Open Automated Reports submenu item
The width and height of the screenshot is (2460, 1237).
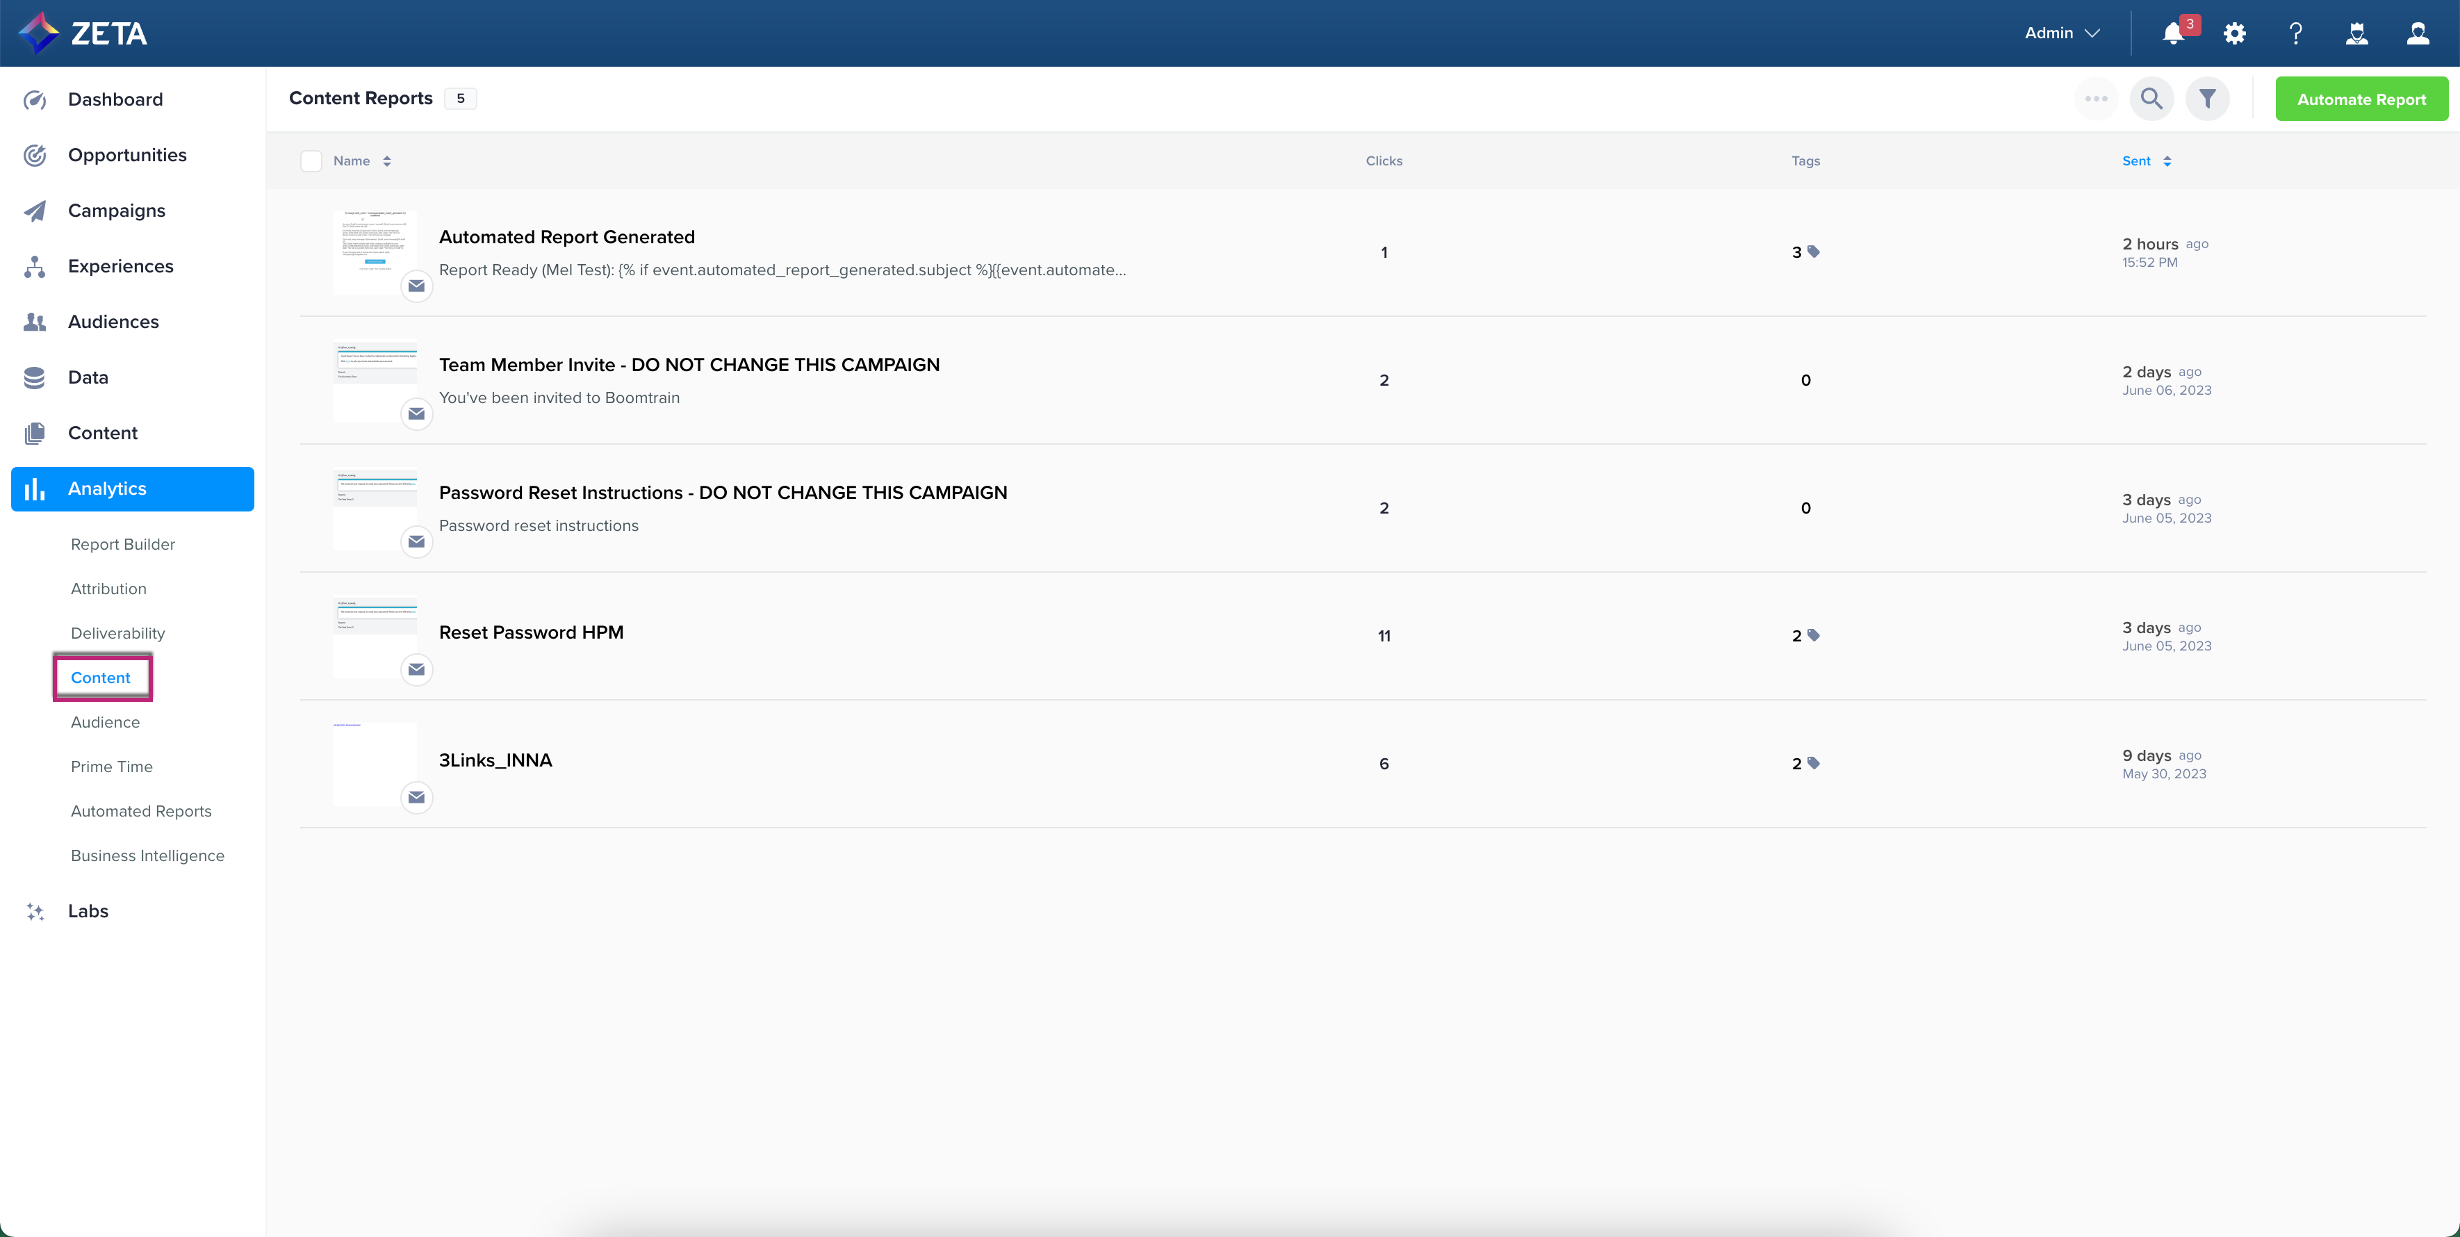[141, 811]
